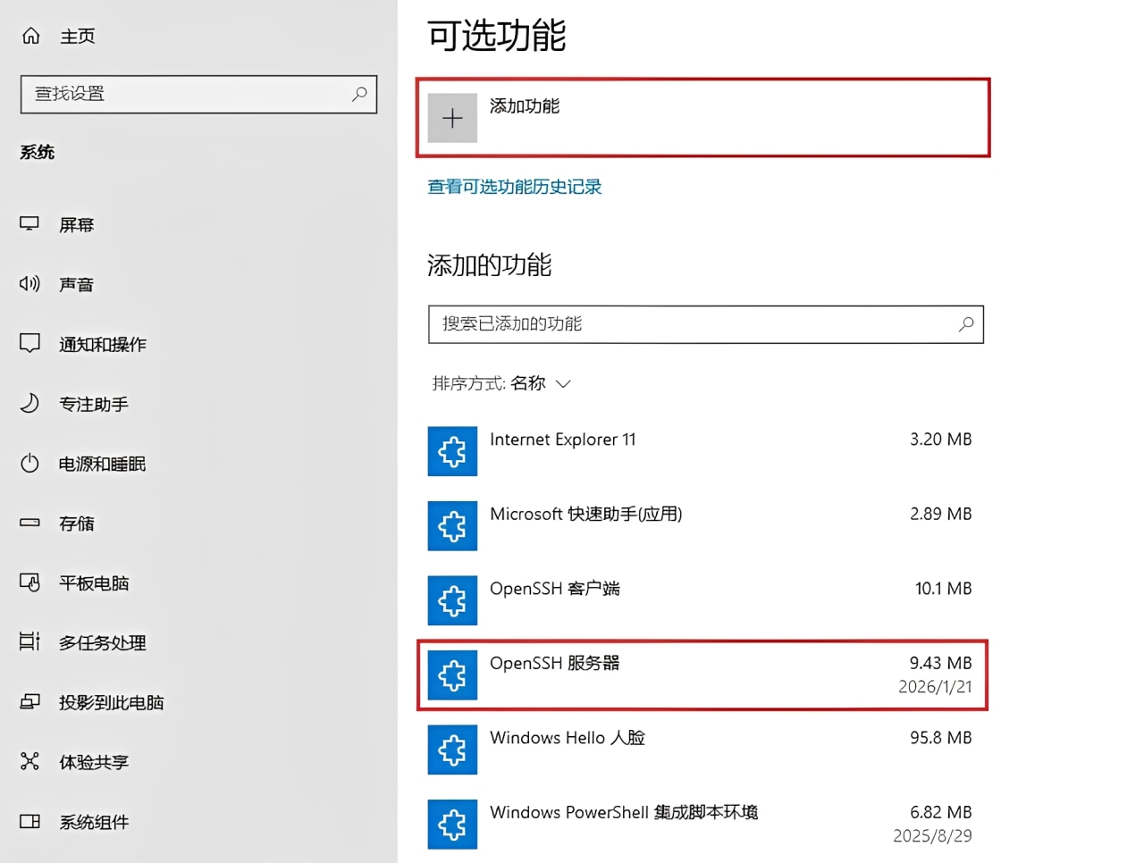The height and width of the screenshot is (863, 1144).
Task: Click the 投影到此电脑 projection icon
Action: 29,702
